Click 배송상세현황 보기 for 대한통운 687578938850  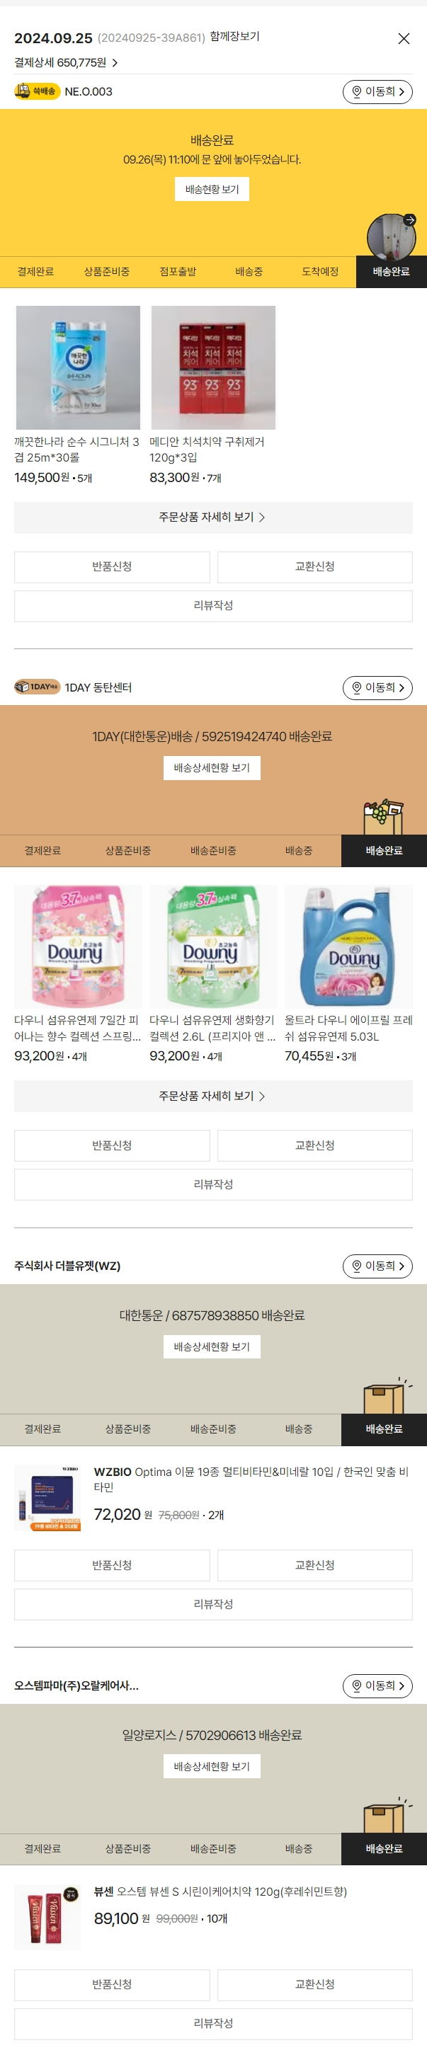click(212, 1347)
